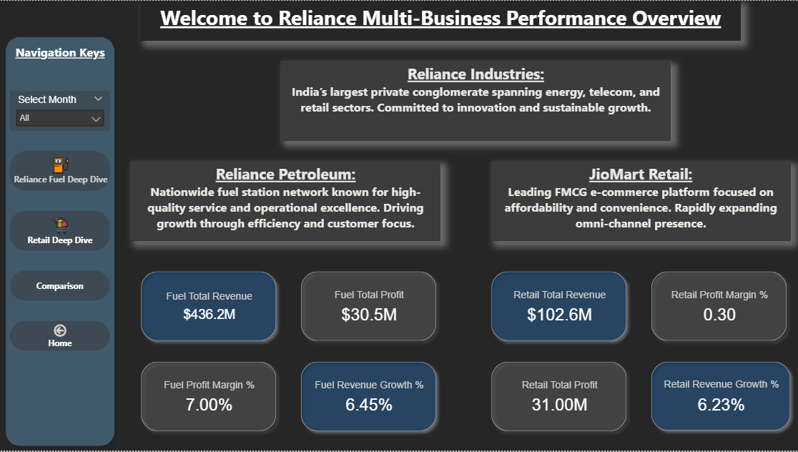Image resolution: width=798 pixels, height=452 pixels.
Task: Click the Fuel Profit Margin % card
Action: (209, 396)
